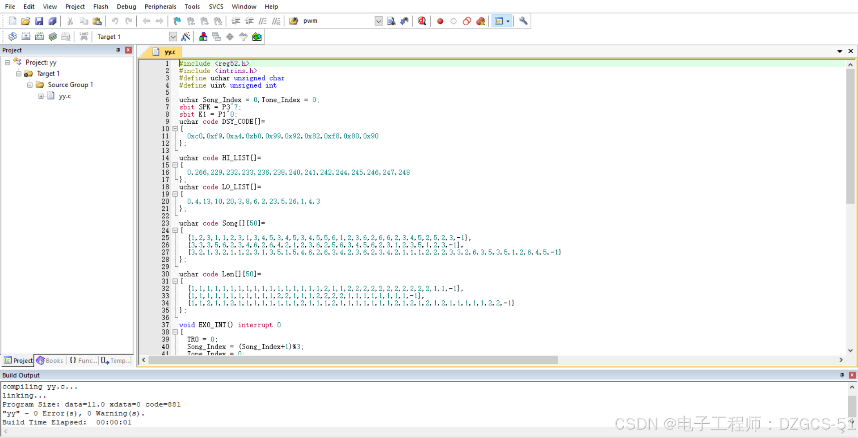858x438 pixels.
Task: Save the current file
Action: coord(39,21)
